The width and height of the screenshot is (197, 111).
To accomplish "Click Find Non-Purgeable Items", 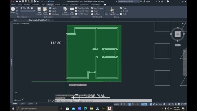I will [112, 11].
